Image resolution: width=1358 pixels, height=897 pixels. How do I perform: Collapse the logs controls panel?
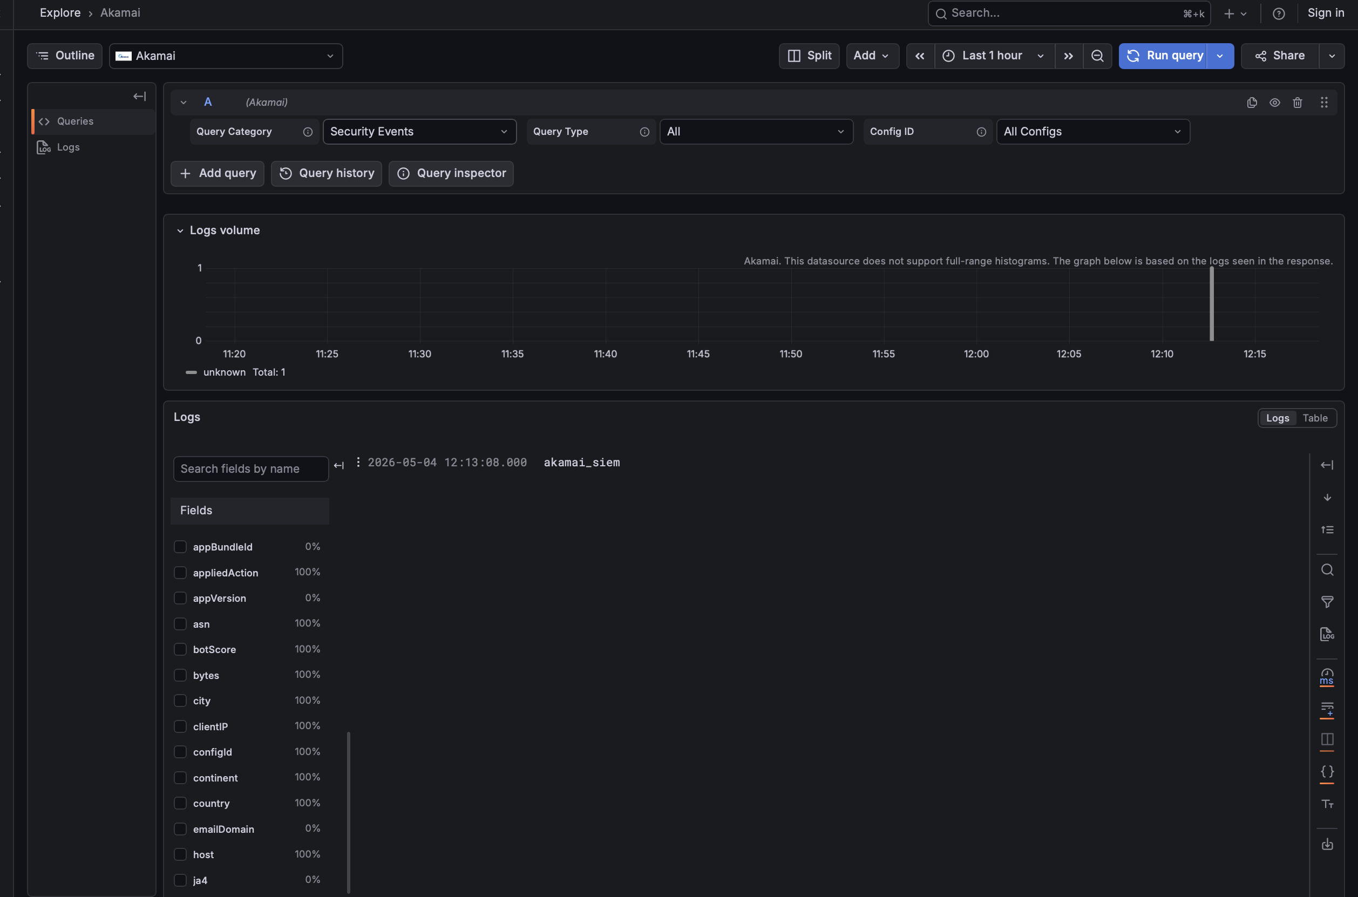(1327, 465)
